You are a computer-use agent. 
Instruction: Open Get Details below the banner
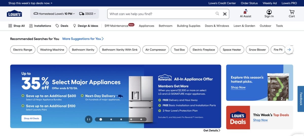click(212, 130)
